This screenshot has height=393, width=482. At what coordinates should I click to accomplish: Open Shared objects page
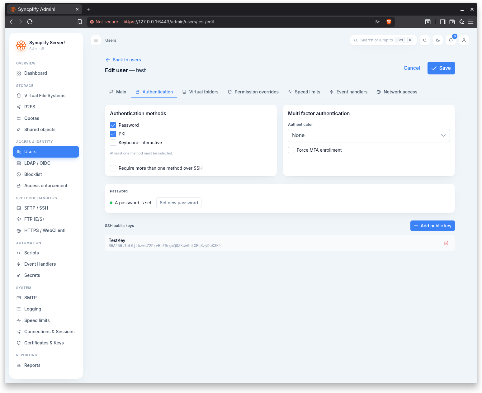pos(46,130)
